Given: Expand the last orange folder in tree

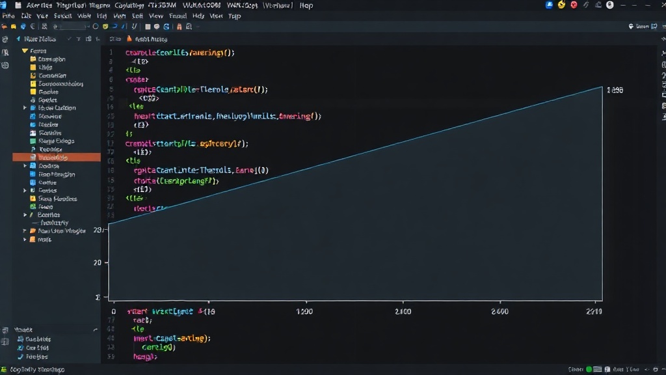Looking at the screenshot, I should (x=25, y=240).
